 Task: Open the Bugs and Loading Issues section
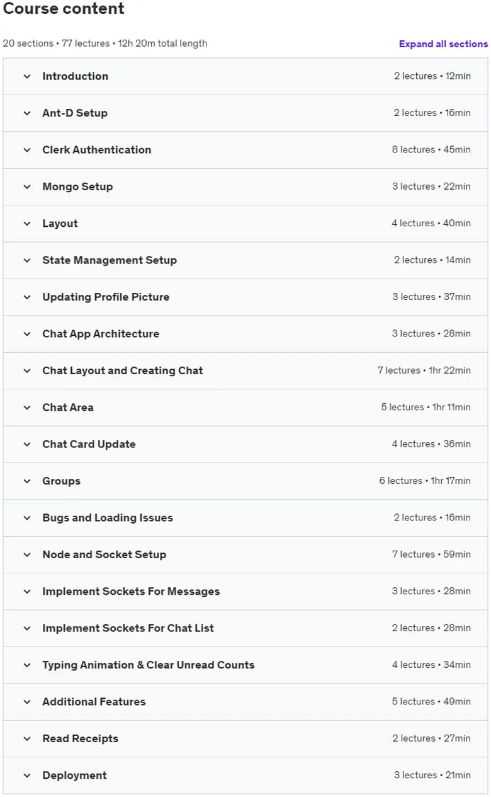245,518
